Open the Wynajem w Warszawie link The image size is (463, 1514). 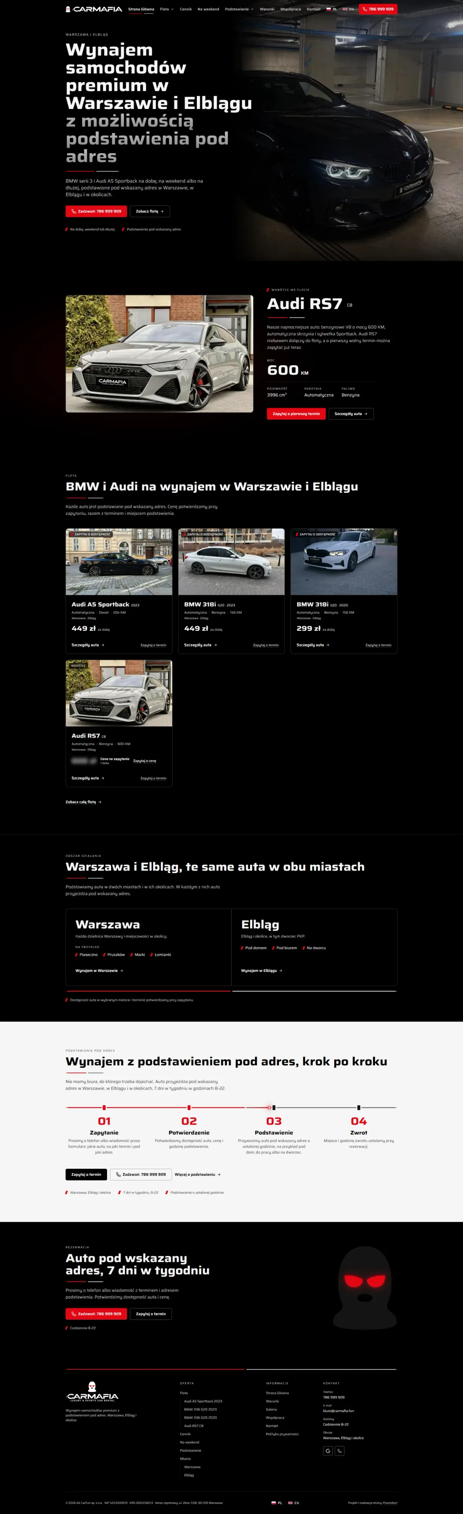99,970
